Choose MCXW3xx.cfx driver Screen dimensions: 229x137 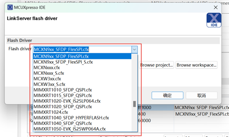point(82,79)
